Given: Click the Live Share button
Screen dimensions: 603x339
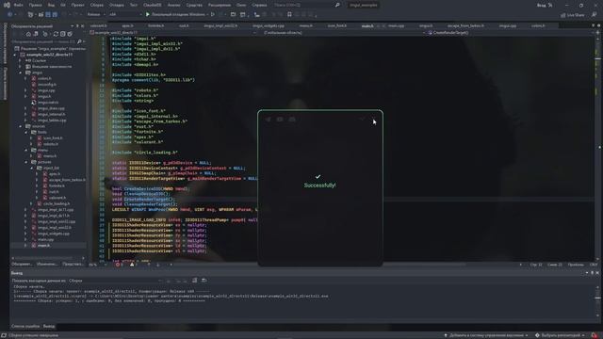Looking at the screenshot, I should tap(573, 15).
